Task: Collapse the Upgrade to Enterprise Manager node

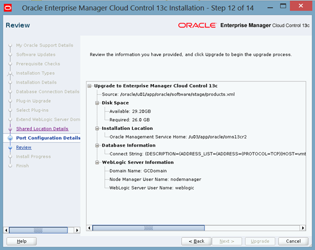Action: (x=89, y=86)
